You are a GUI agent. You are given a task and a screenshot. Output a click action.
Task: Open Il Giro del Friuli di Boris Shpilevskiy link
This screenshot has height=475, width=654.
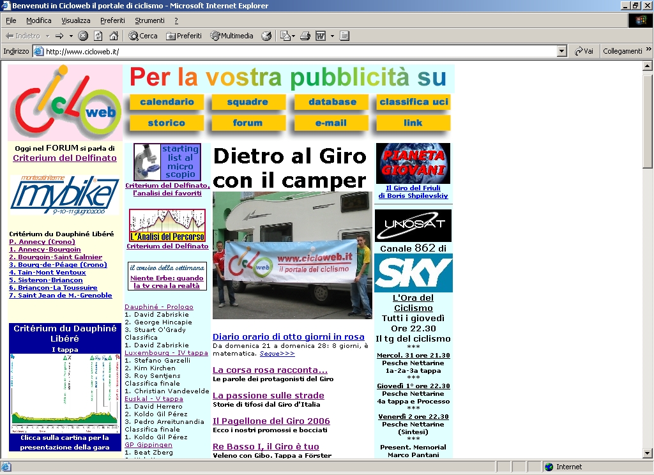pos(413,192)
